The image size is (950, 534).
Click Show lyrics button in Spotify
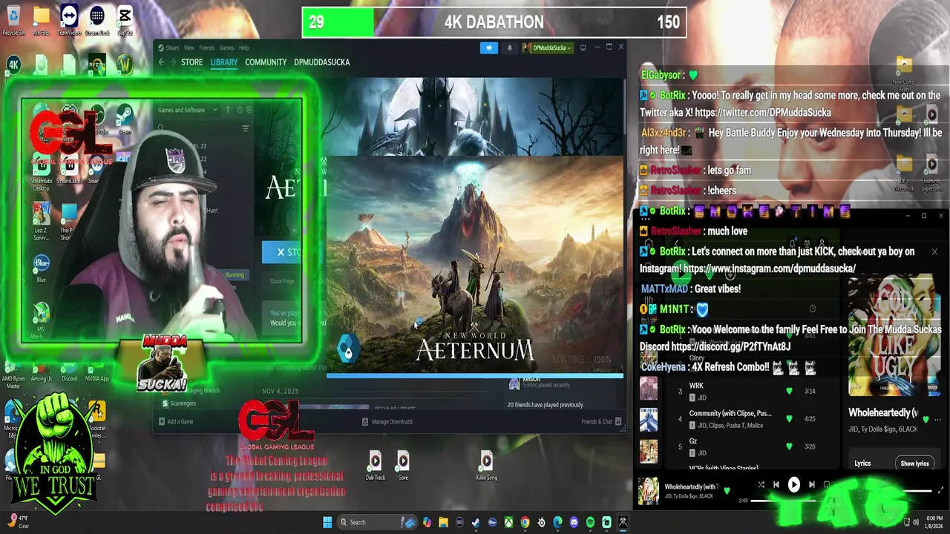tap(914, 464)
